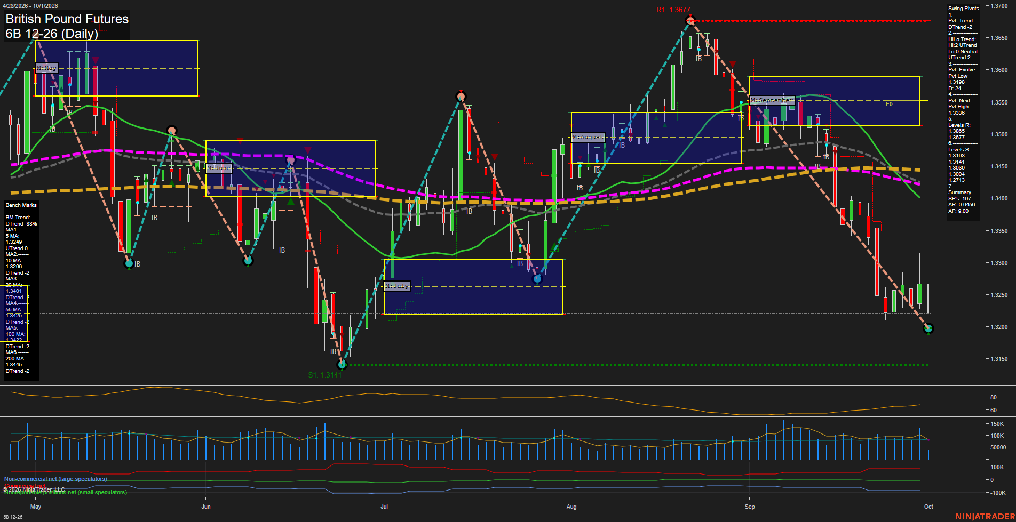This screenshot has height=522, width=1016.
Task: Click the Pvt. Trend reading in Swing Pivots
Action: coord(961,23)
